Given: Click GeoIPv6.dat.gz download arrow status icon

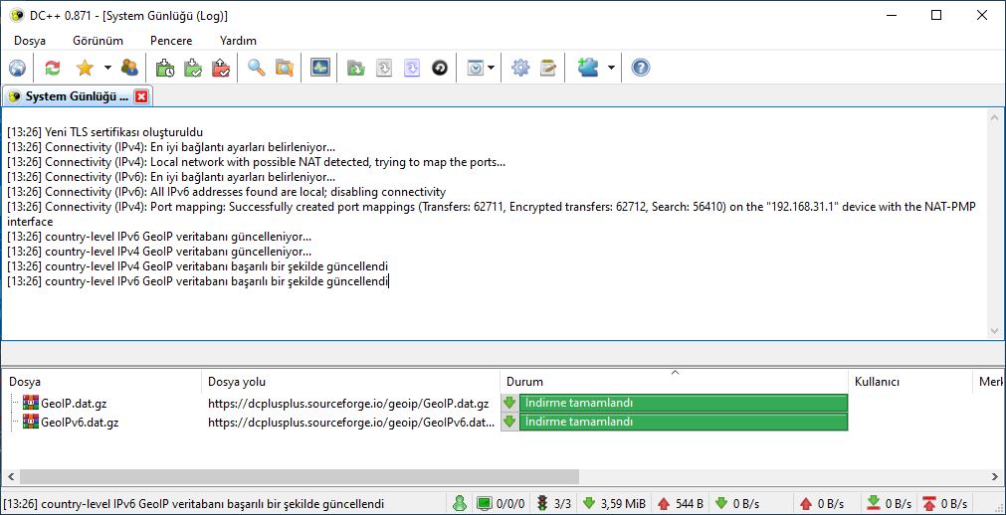Looking at the screenshot, I should point(509,422).
